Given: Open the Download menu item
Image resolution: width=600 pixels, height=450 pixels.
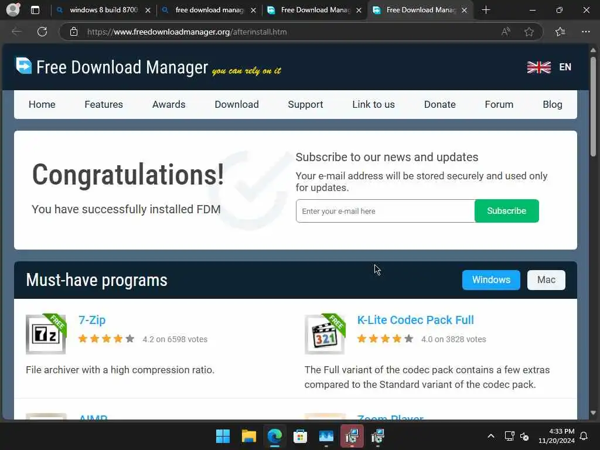Looking at the screenshot, I should (237, 104).
